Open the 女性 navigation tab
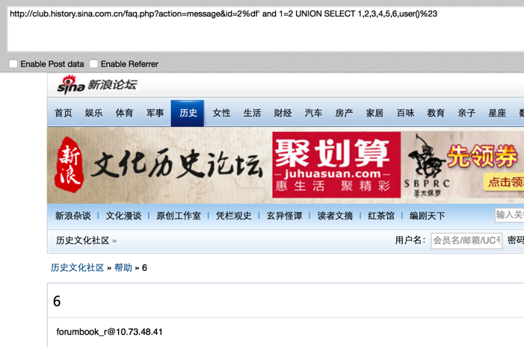This screenshot has width=524, height=347. 221,113
